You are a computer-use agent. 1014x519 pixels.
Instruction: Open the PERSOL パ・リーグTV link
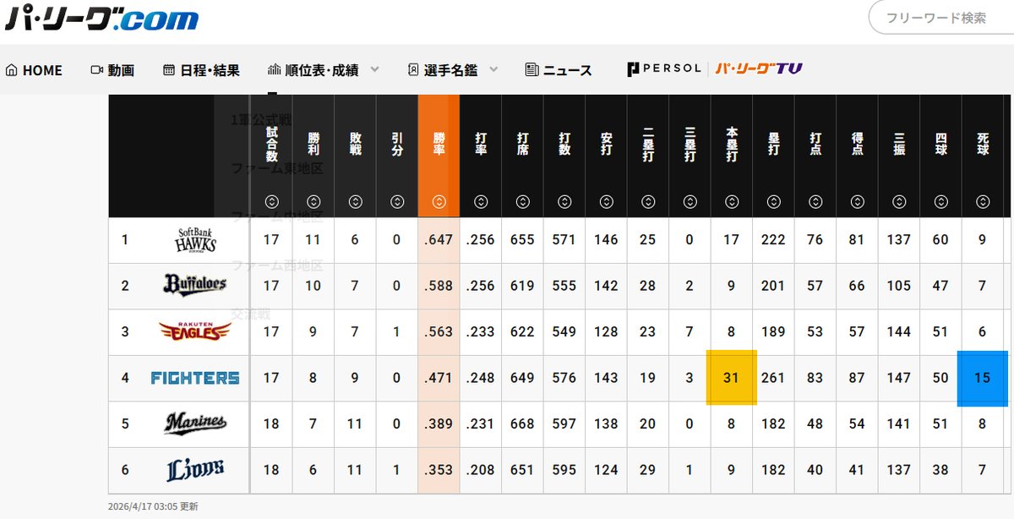pyautogui.click(x=715, y=69)
